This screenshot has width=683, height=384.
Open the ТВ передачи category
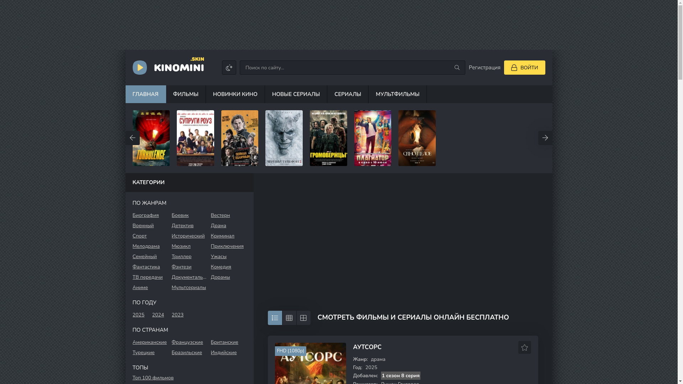[148, 277]
